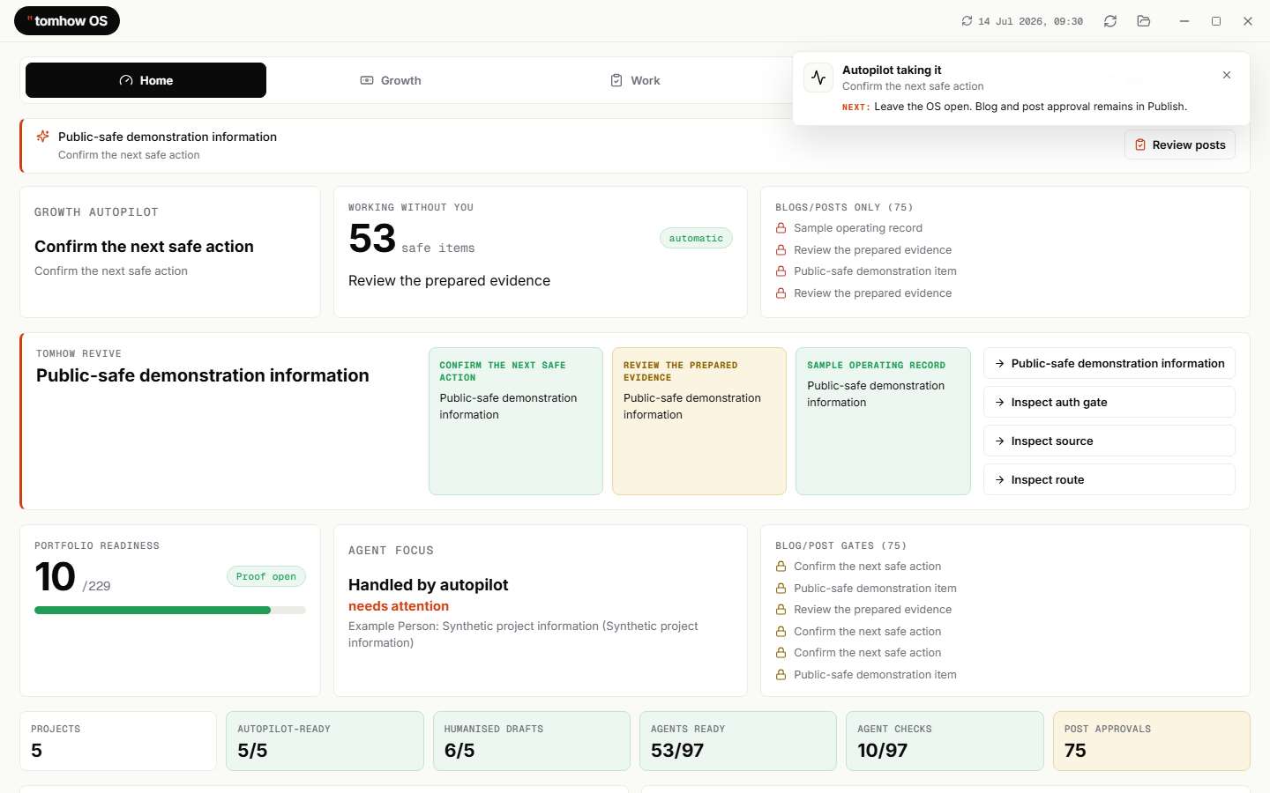The image size is (1270, 793).
Task: Click the Portfolio Readiness progress bar
Action: pyautogui.click(x=170, y=610)
